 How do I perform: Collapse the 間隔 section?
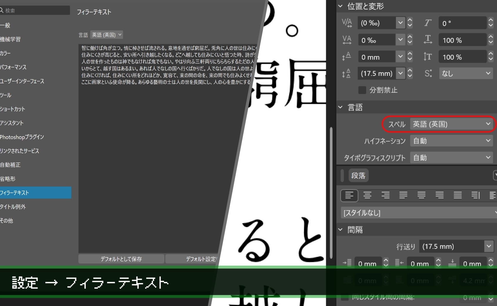[x=341, y=229]
